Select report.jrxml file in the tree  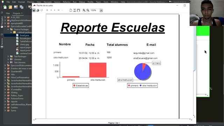point(25,50)
